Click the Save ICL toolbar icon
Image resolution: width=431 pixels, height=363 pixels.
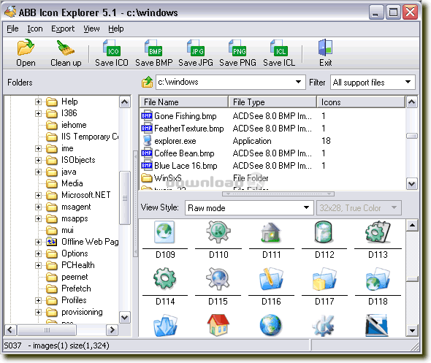tap(279, 47)
